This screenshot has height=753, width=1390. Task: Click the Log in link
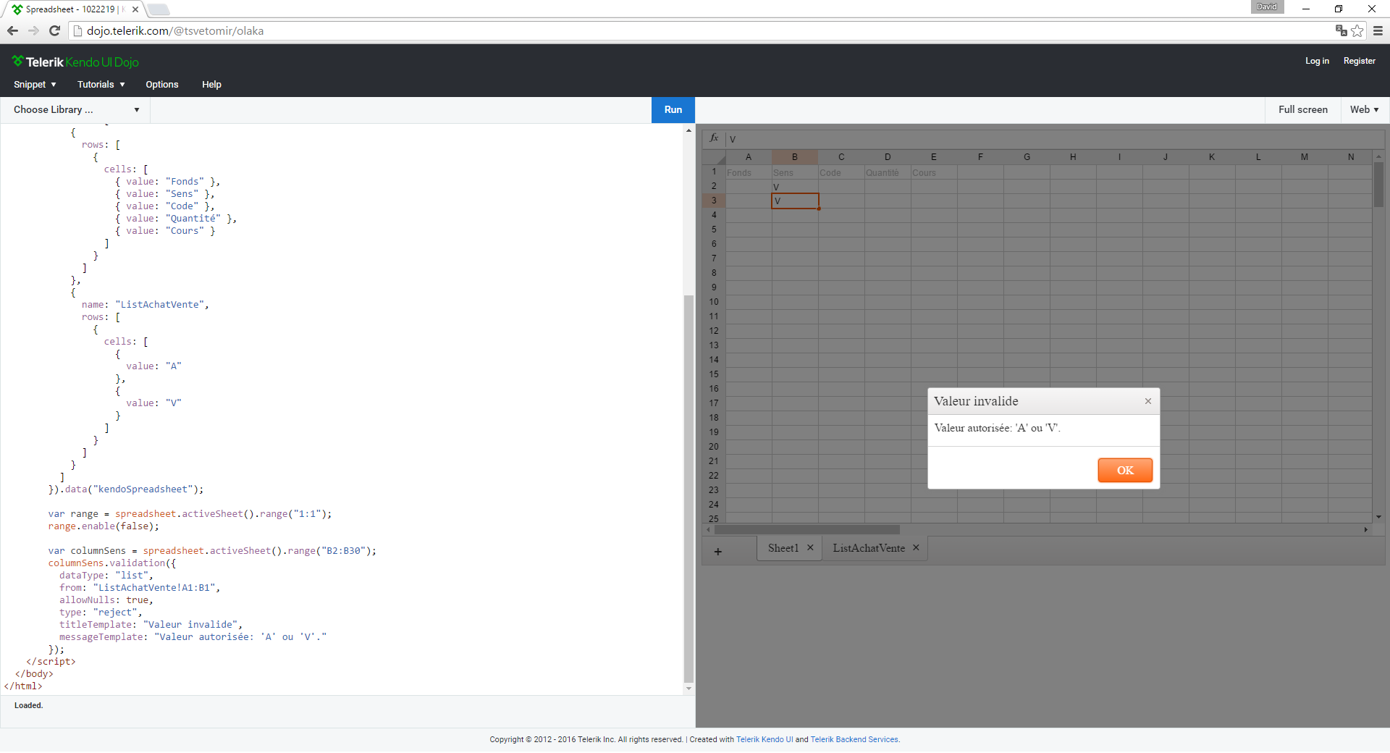pos(1317,61)
